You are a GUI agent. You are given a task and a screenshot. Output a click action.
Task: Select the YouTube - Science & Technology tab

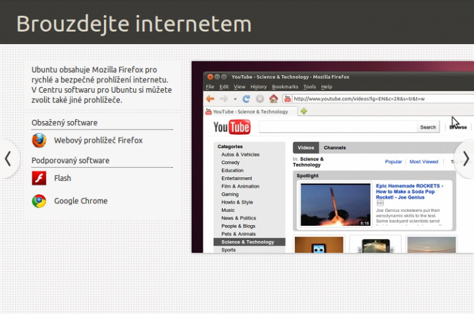(x=251, y=111)
